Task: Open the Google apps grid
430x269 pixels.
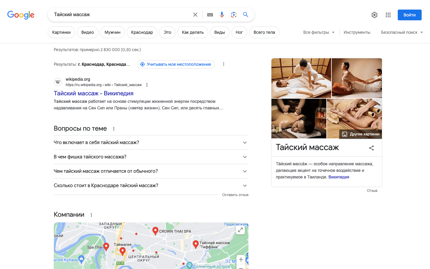Action: 388,15
